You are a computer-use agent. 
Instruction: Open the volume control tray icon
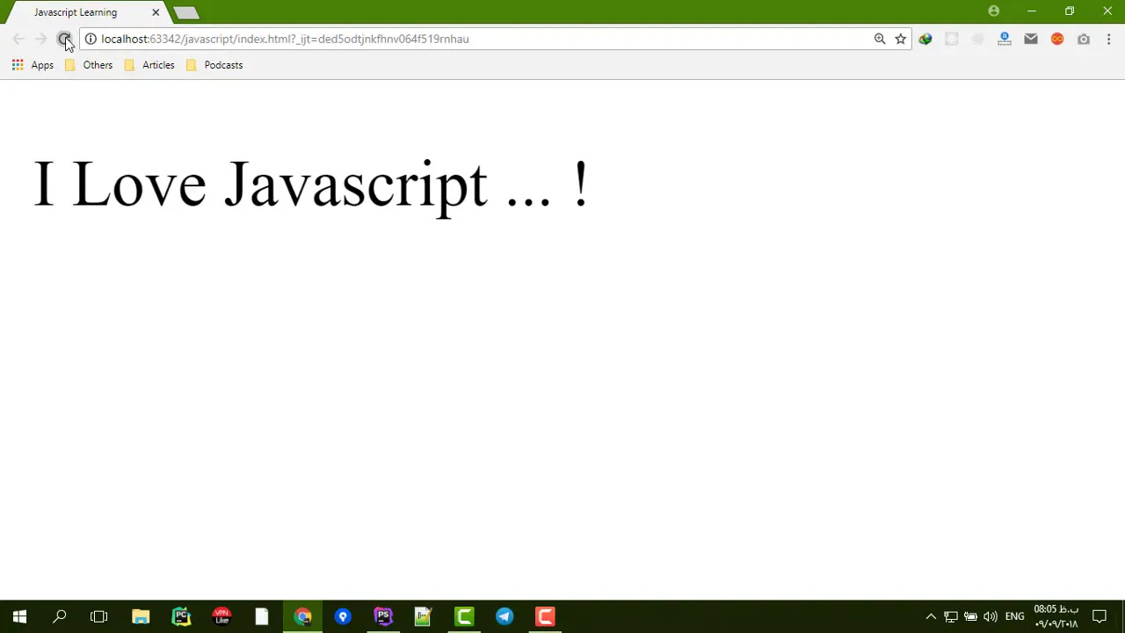click(991, 616)
